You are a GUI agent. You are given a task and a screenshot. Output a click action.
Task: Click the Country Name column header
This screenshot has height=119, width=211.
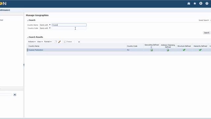34,46
